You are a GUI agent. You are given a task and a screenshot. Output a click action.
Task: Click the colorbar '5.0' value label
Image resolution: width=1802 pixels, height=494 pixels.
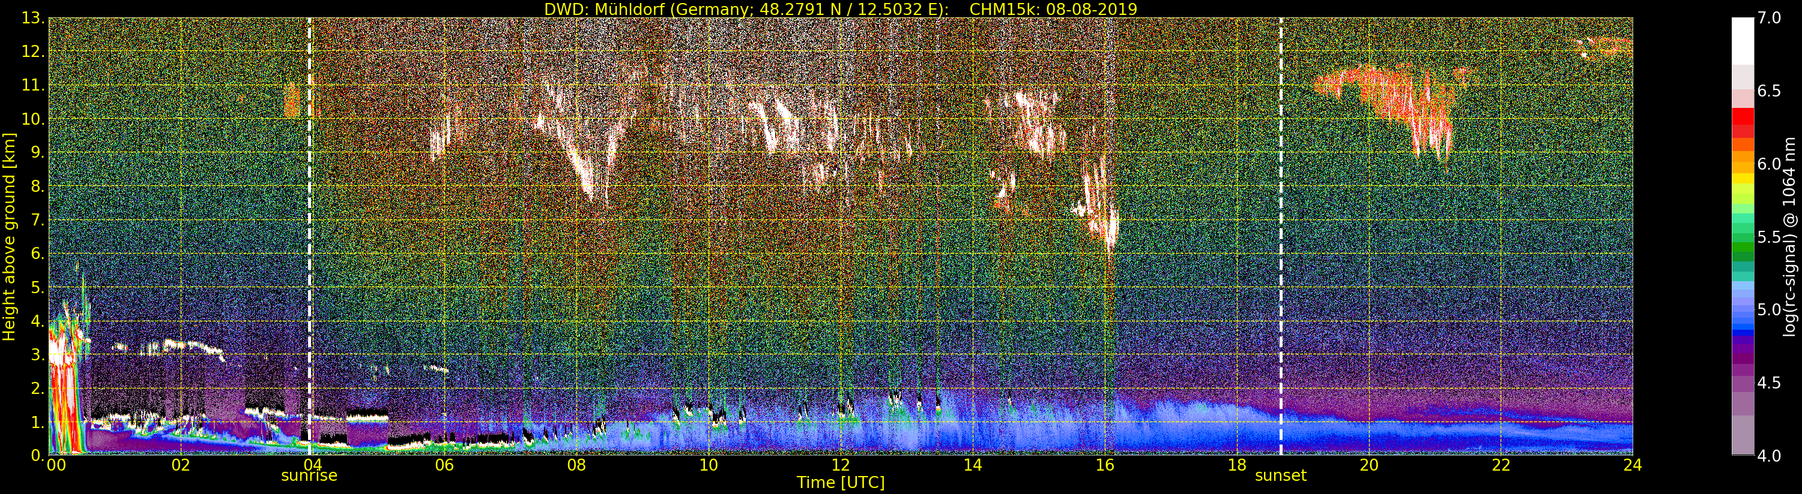point(1769,309)
